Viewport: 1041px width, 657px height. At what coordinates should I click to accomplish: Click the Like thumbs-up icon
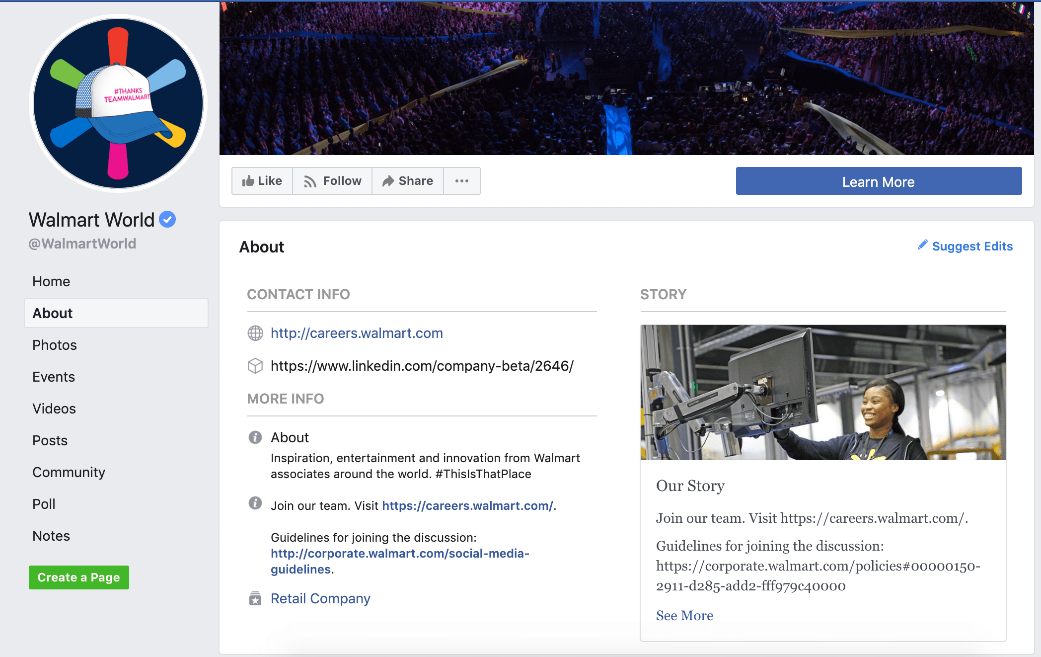click(249, 181)
